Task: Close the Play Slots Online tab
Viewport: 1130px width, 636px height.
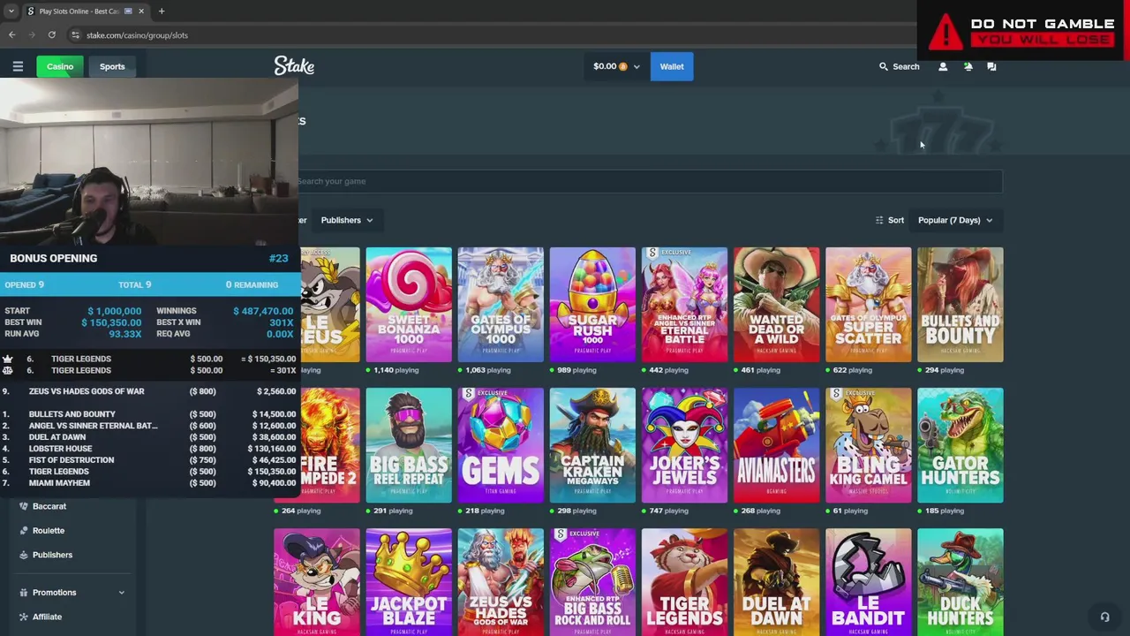Action: 140,11
